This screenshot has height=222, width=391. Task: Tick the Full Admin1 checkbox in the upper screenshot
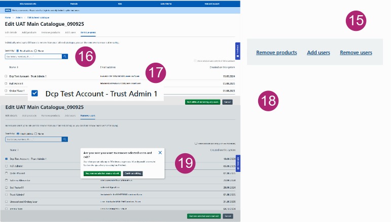(x=6, y=83)
